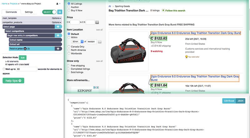Click Follow this search link
This screenshot has height=138, width=250.
coord(175,11)
